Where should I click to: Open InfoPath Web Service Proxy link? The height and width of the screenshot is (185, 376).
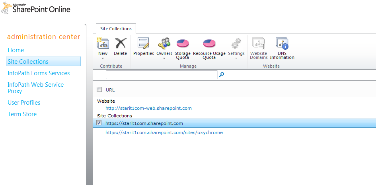35,88
